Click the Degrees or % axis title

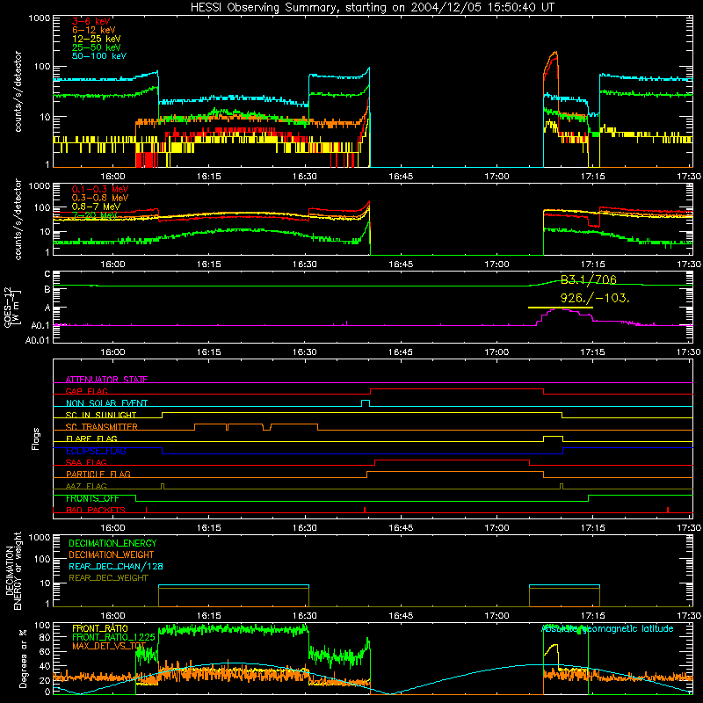(23, 658)
